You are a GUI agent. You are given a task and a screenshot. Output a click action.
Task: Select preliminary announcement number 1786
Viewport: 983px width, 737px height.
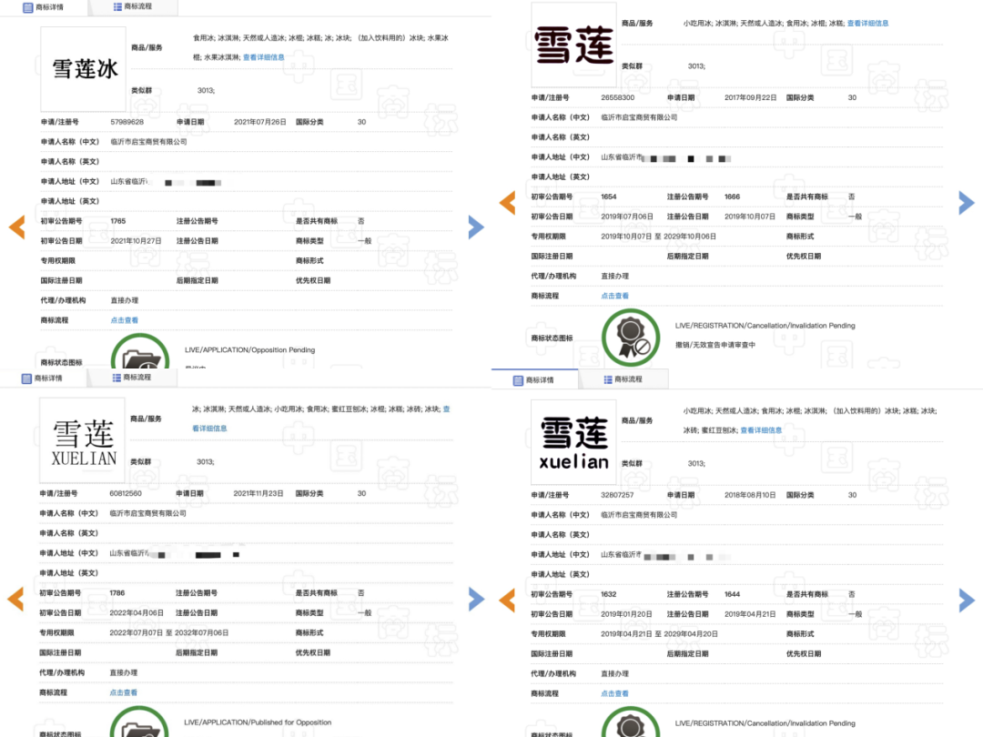point(117,593)
